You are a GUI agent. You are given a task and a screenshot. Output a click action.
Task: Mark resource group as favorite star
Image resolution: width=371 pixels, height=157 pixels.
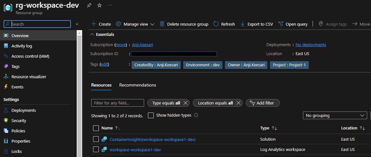pyautogui.click(x=99, y=5)
